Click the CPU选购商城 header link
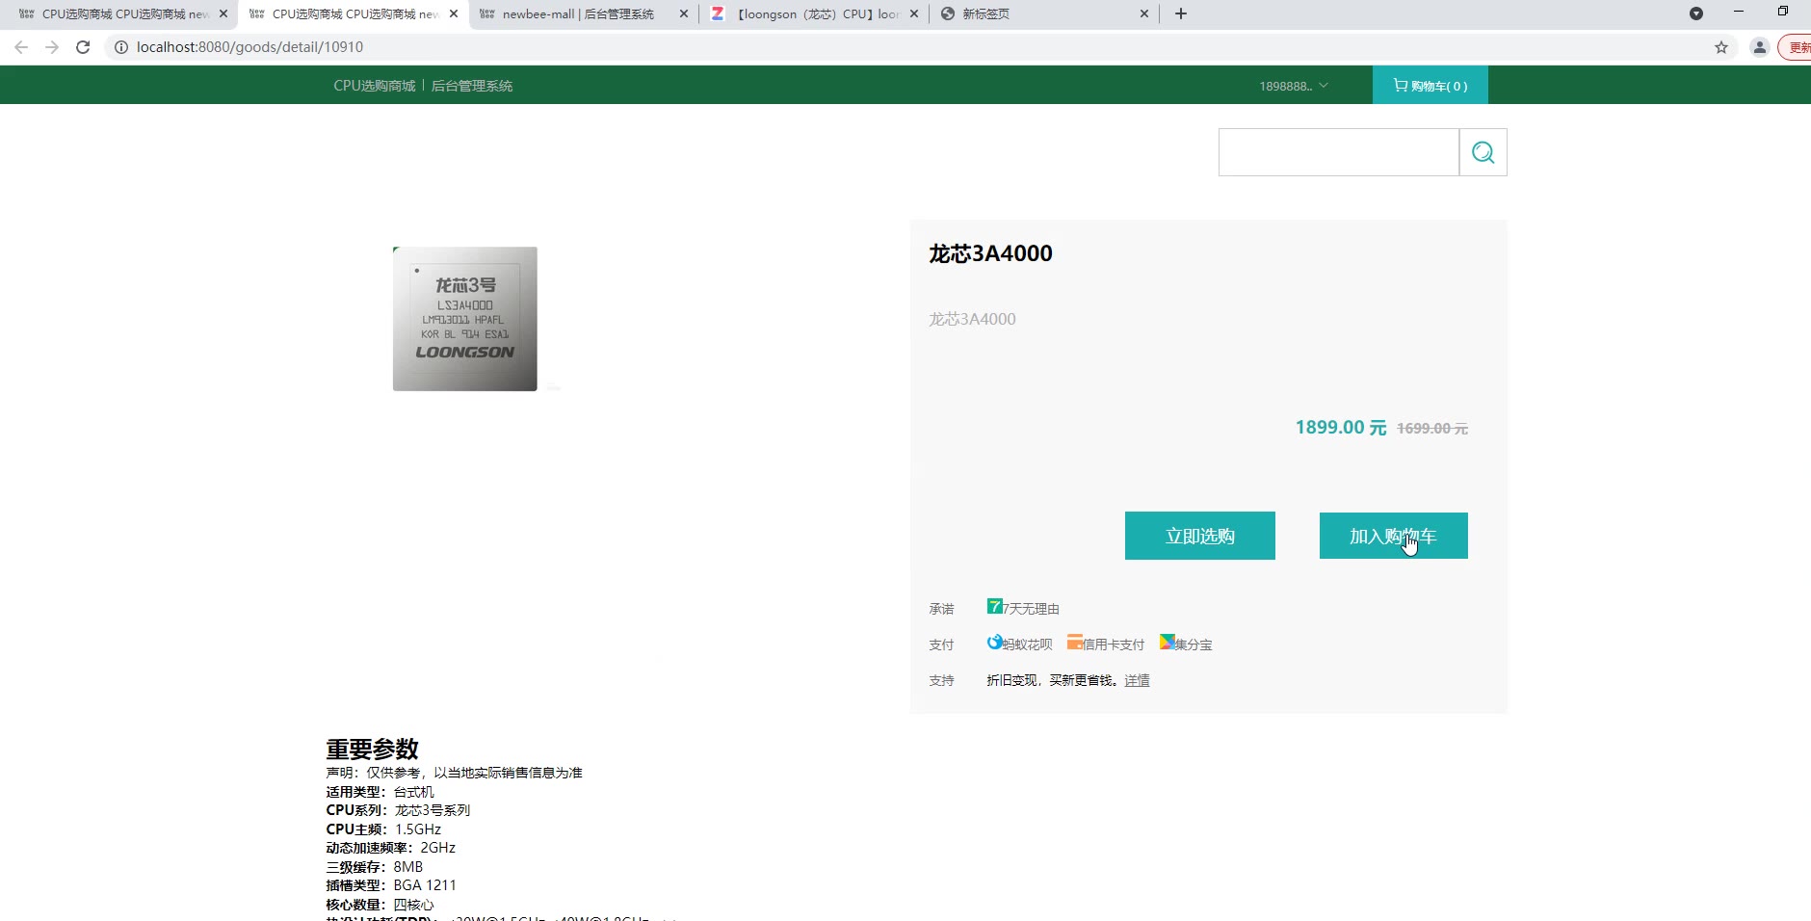Screen dimensions: 1811x921 click(x=375, y=86)
